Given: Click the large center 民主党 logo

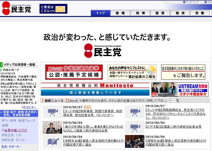Looking at the screenshot, I should 103,51.
